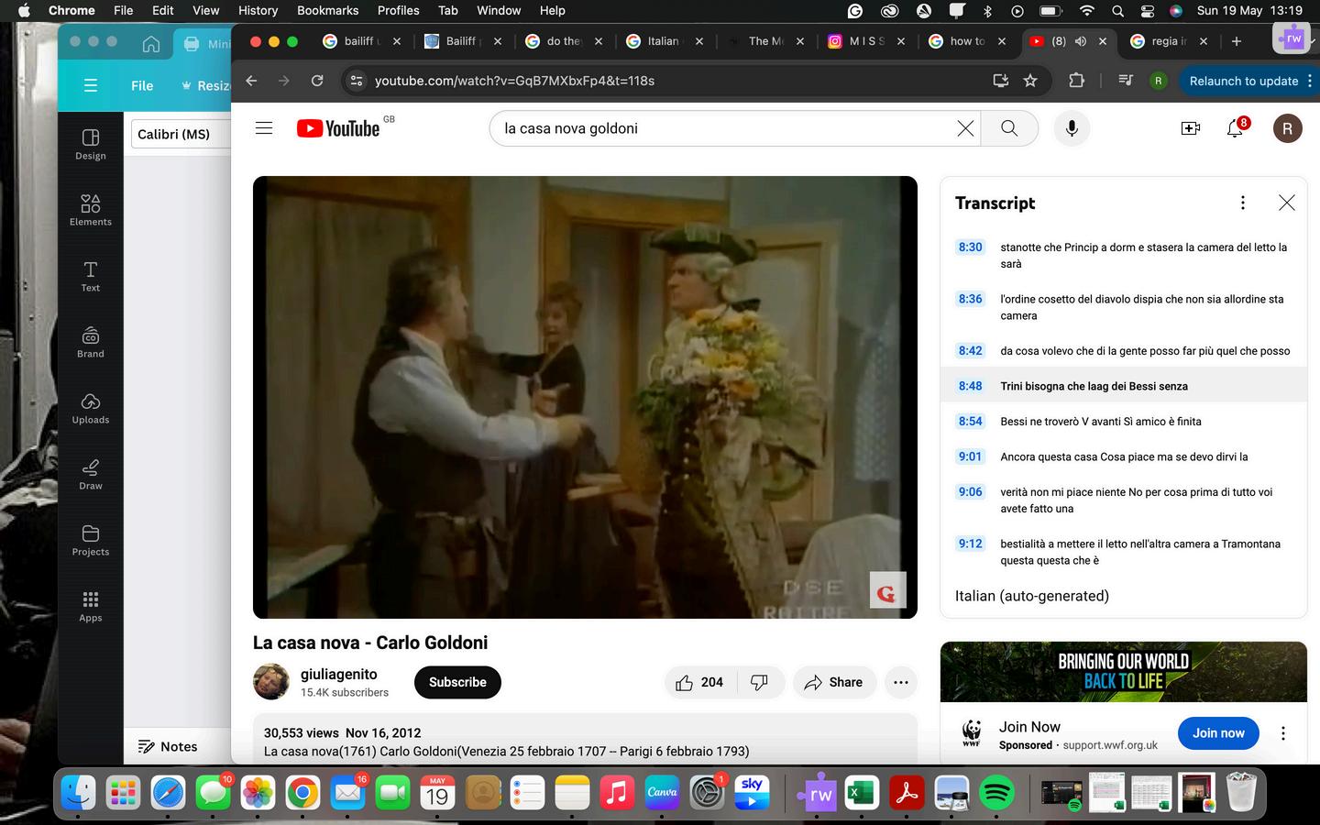Open the Chrome Bookmarks menu
1320x825 pixels.
pyautogui.click(x=327, y=10)
